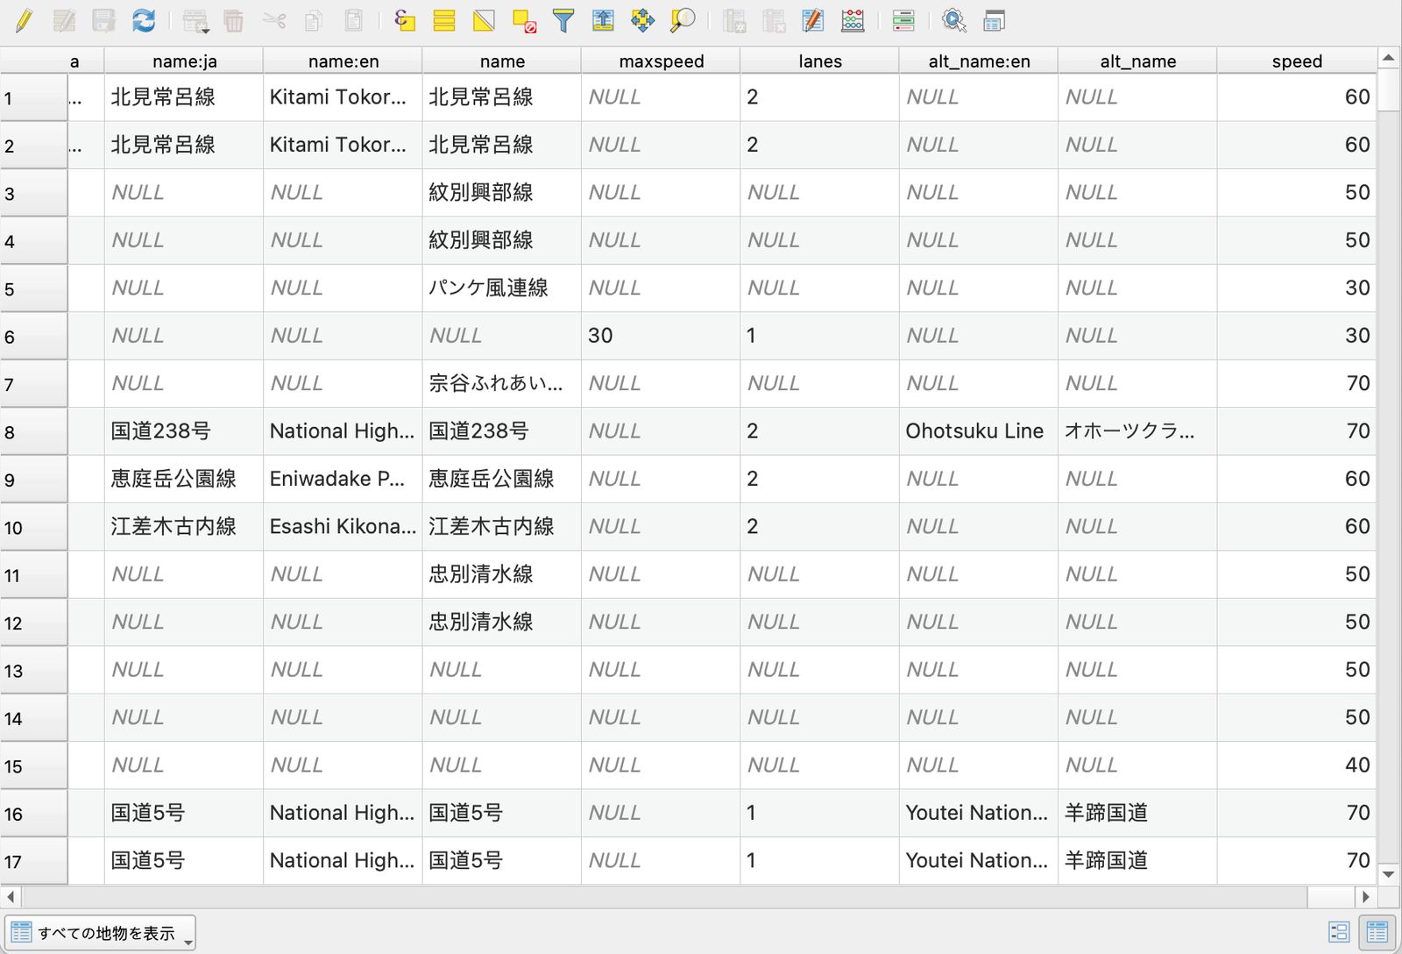Click the パンケ風連線 name cell
This screenshot has height=954, width=1402.
[501, 288]
